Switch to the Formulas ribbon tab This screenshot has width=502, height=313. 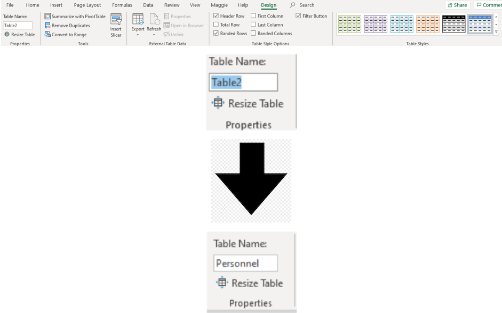click(x=122, y=5)
